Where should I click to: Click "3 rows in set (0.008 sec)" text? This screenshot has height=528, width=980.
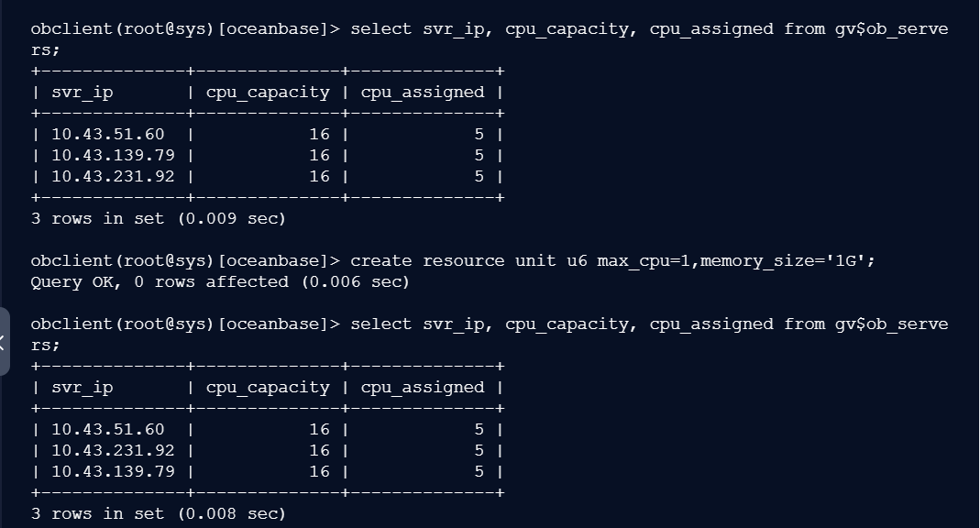(159, 514)
